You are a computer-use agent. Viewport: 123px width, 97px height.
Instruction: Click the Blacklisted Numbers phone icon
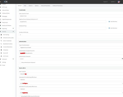click(1, 44)
